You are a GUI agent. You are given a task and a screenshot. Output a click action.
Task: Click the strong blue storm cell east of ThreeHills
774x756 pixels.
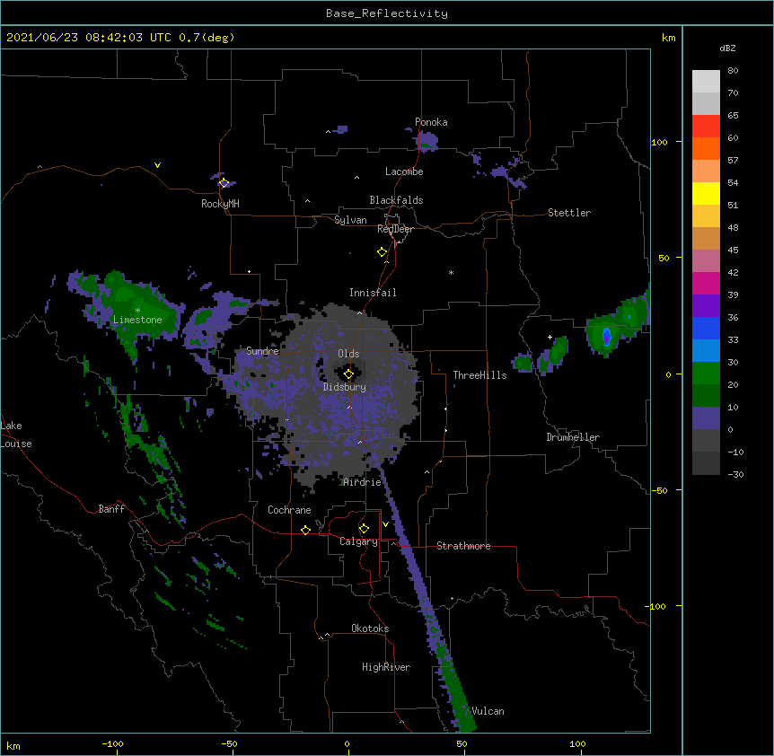point(607,337)
